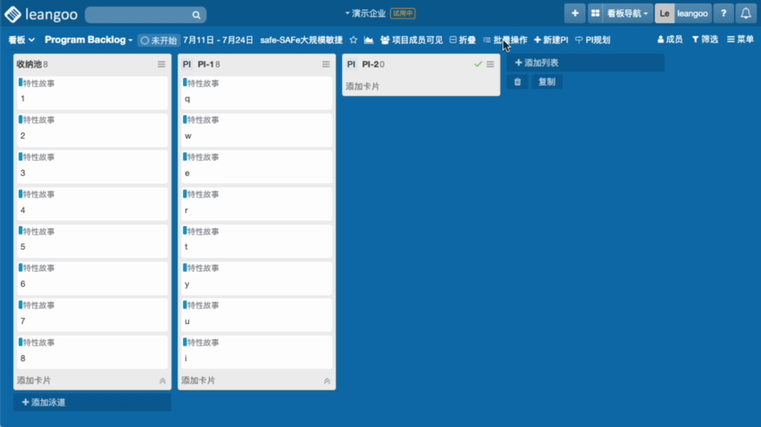Open the notifications bell

(747, 14)
